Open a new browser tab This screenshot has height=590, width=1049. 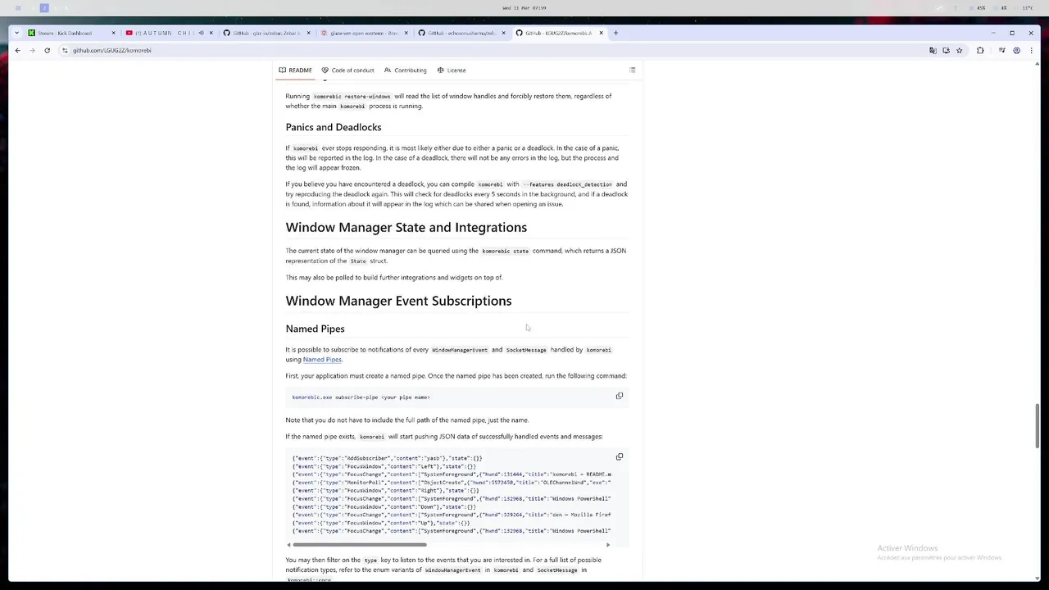pos(616,33)
